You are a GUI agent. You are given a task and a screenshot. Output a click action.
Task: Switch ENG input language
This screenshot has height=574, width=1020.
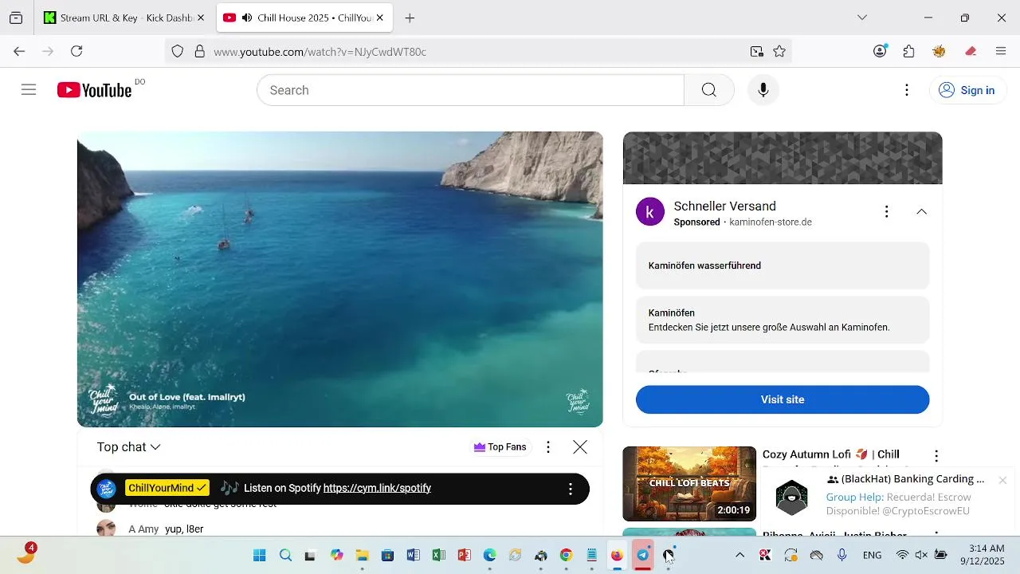tap(872, 555)
